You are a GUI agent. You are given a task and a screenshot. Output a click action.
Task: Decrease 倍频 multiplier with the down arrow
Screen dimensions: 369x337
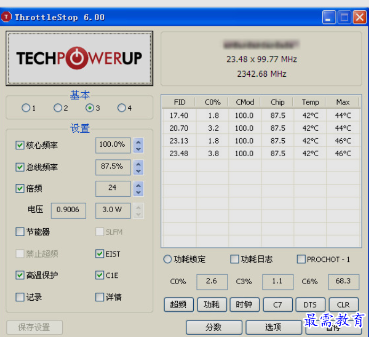[x=138, y=193]
